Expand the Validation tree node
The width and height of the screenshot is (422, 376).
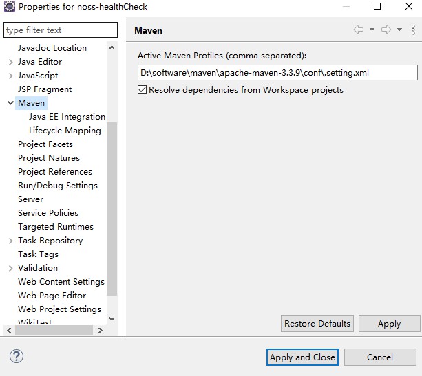click(x=10, y=268)
